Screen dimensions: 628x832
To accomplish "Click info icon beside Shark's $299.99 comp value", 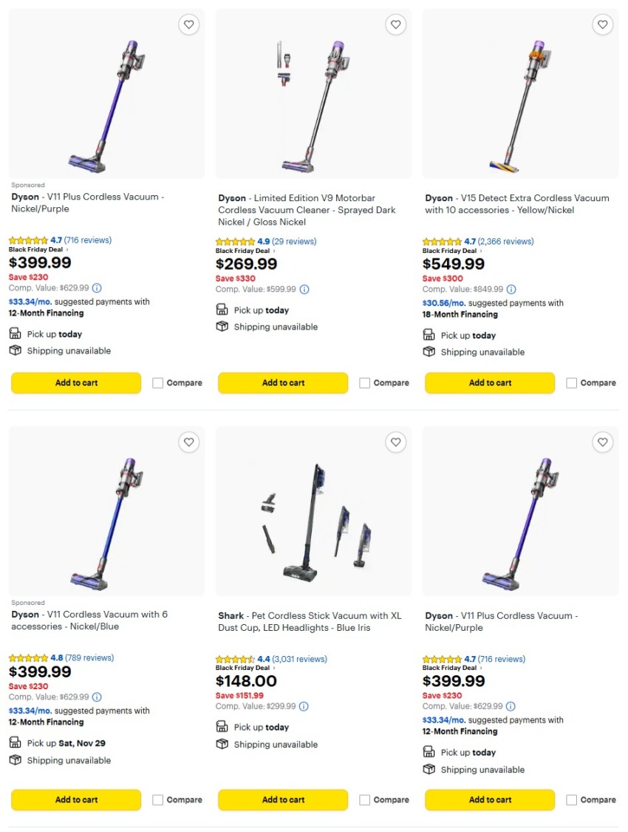I will coord(304,706).
